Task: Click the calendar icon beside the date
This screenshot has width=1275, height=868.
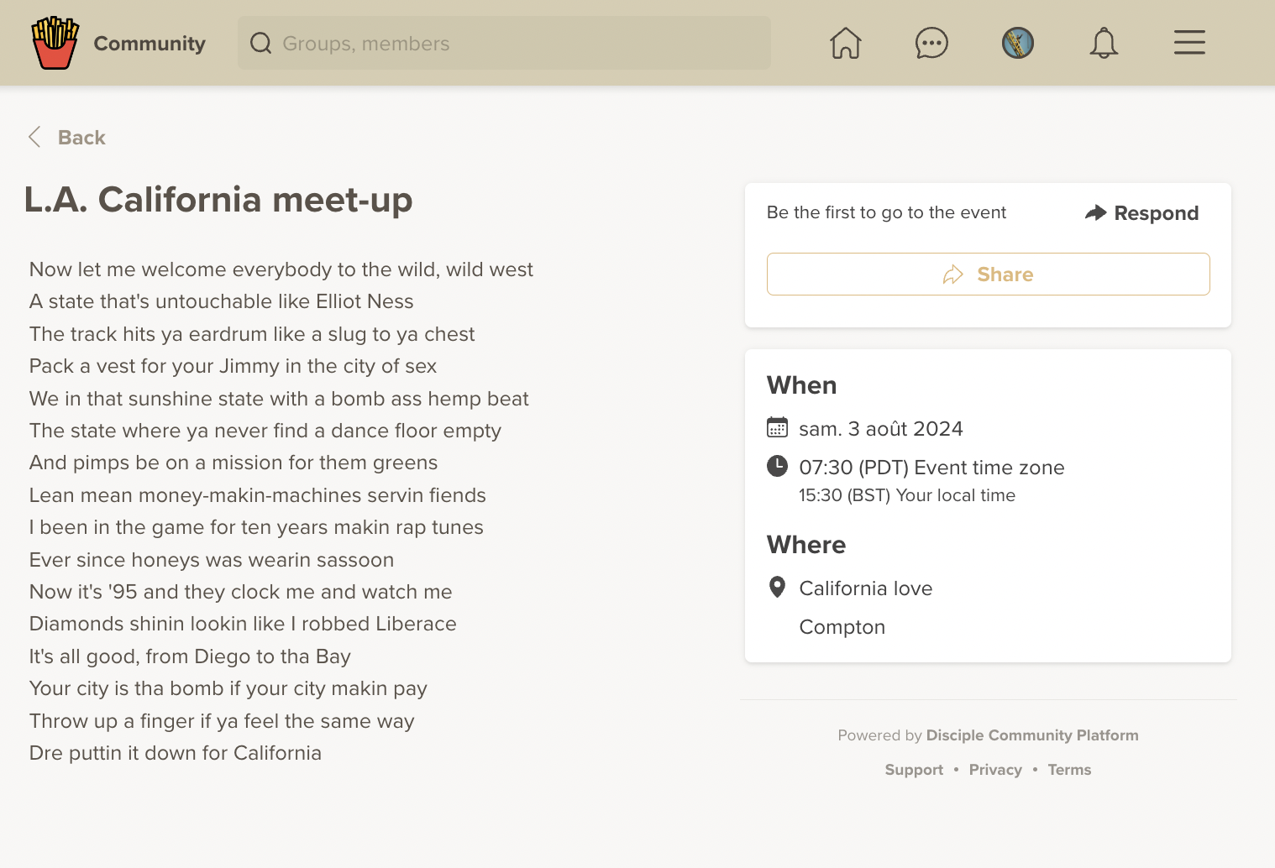Action: click(777, 428)
